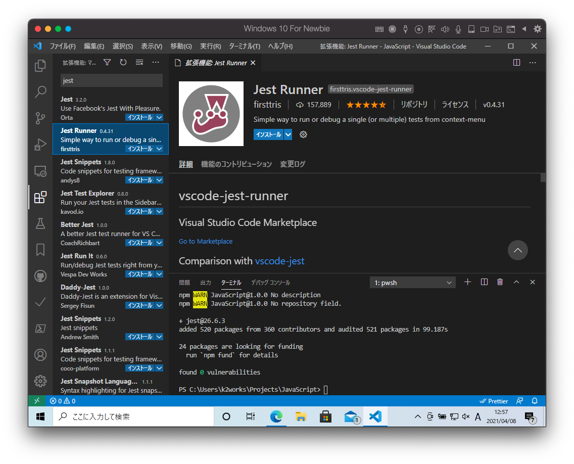Open the 編集(E) menu
574x464 pixels.
[93, 46]
